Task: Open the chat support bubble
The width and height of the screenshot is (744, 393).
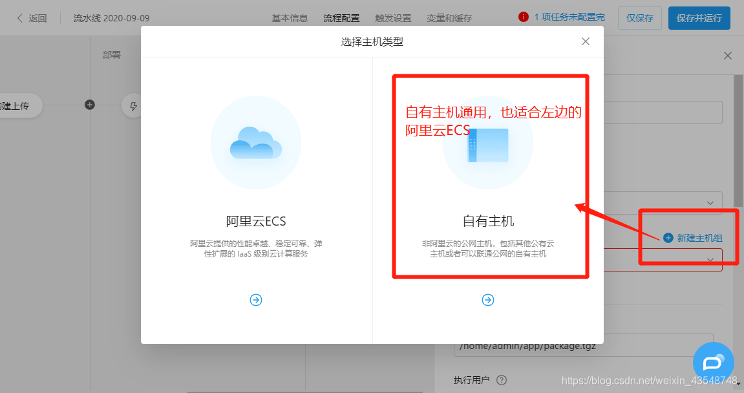Action: (713, 363)
